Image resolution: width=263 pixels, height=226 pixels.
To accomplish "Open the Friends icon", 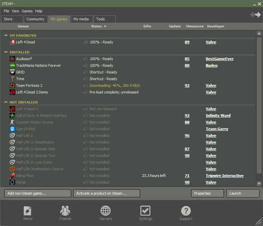I will (x=65, y=210).
